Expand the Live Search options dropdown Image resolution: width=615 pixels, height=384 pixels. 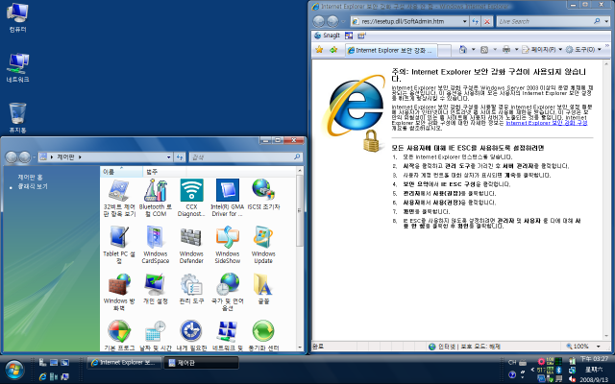coord(606,21)
